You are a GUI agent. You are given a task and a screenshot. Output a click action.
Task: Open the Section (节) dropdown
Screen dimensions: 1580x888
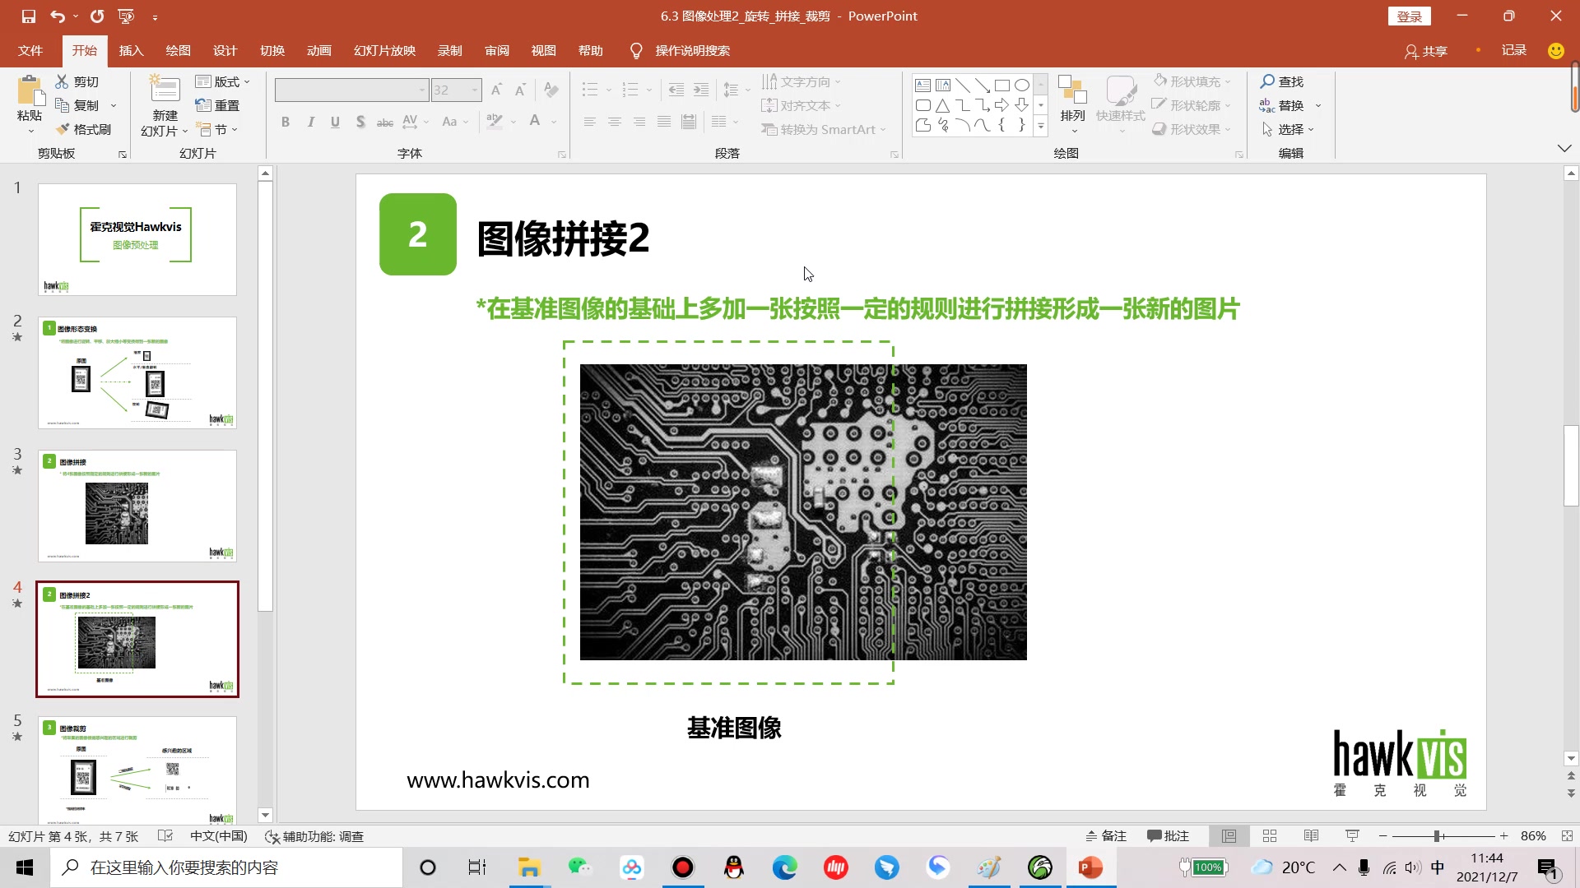(217, 129)
